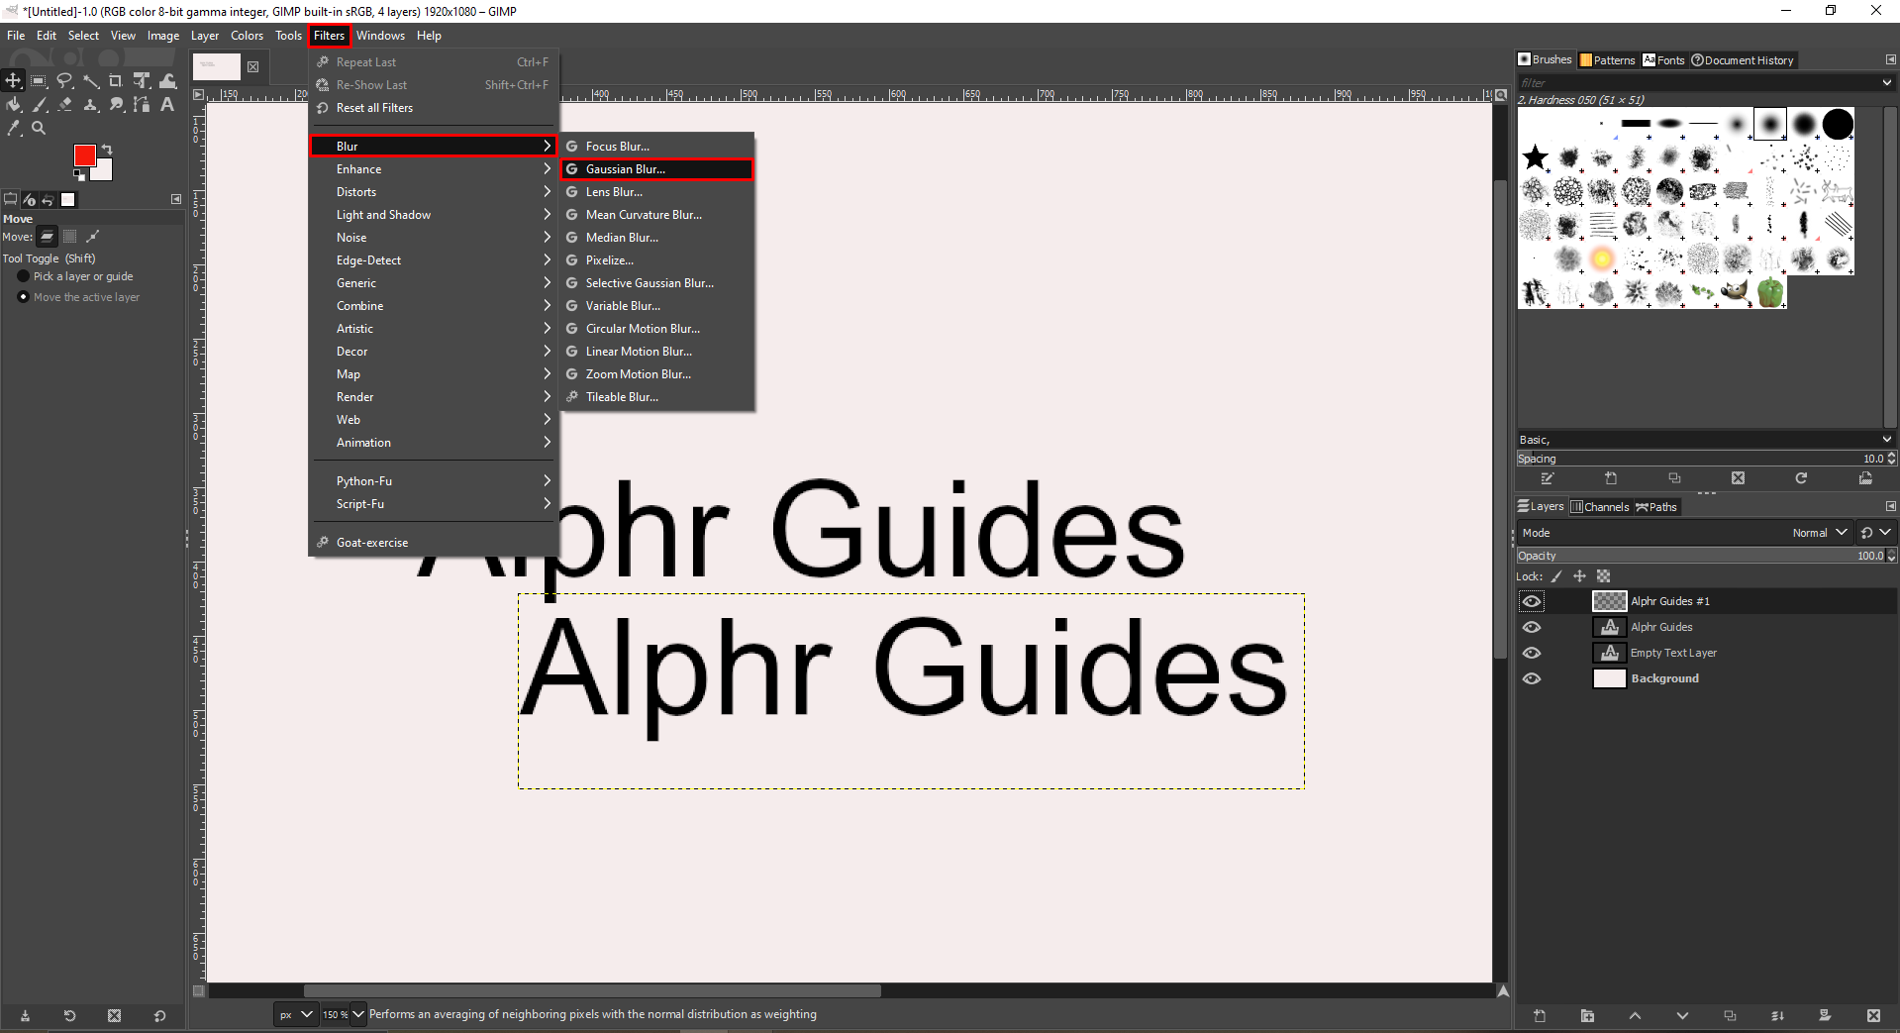The image size is (1900, 1033).
Task: Reset colors to default black and white
Action: click(78, 175)
